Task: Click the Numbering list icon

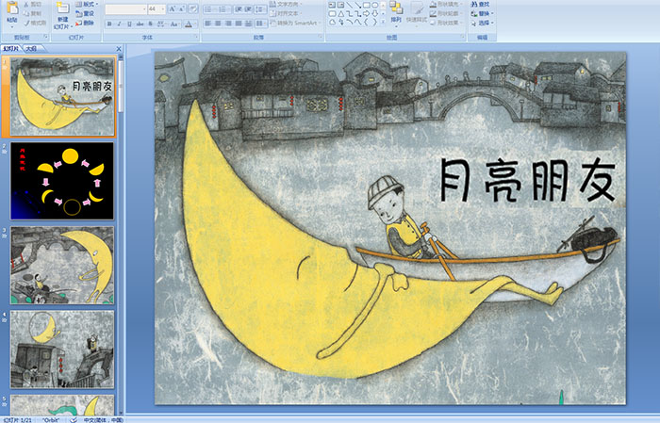Action: (x=224, y=8)
